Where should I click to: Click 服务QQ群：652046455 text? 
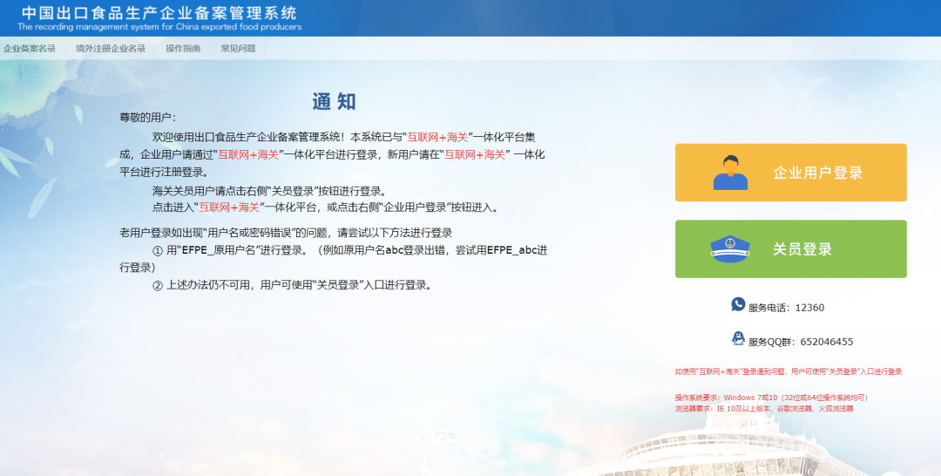801,342
